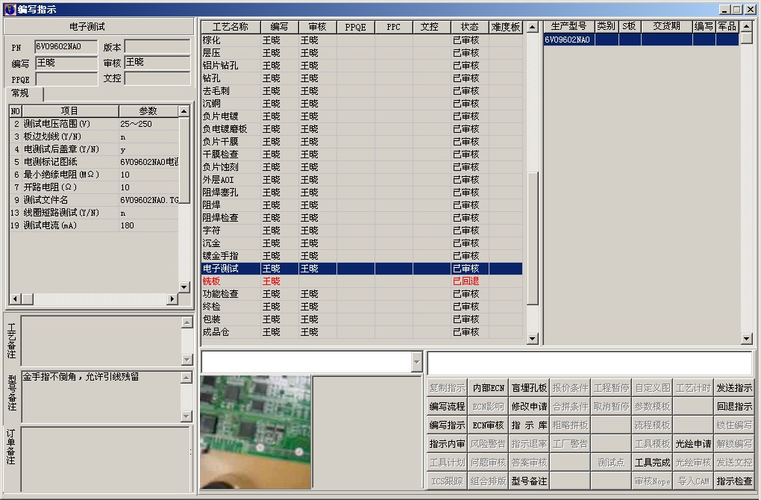Click the 版本 input field
The height and width of the screenshot is (500, 761).
point(157,46)
